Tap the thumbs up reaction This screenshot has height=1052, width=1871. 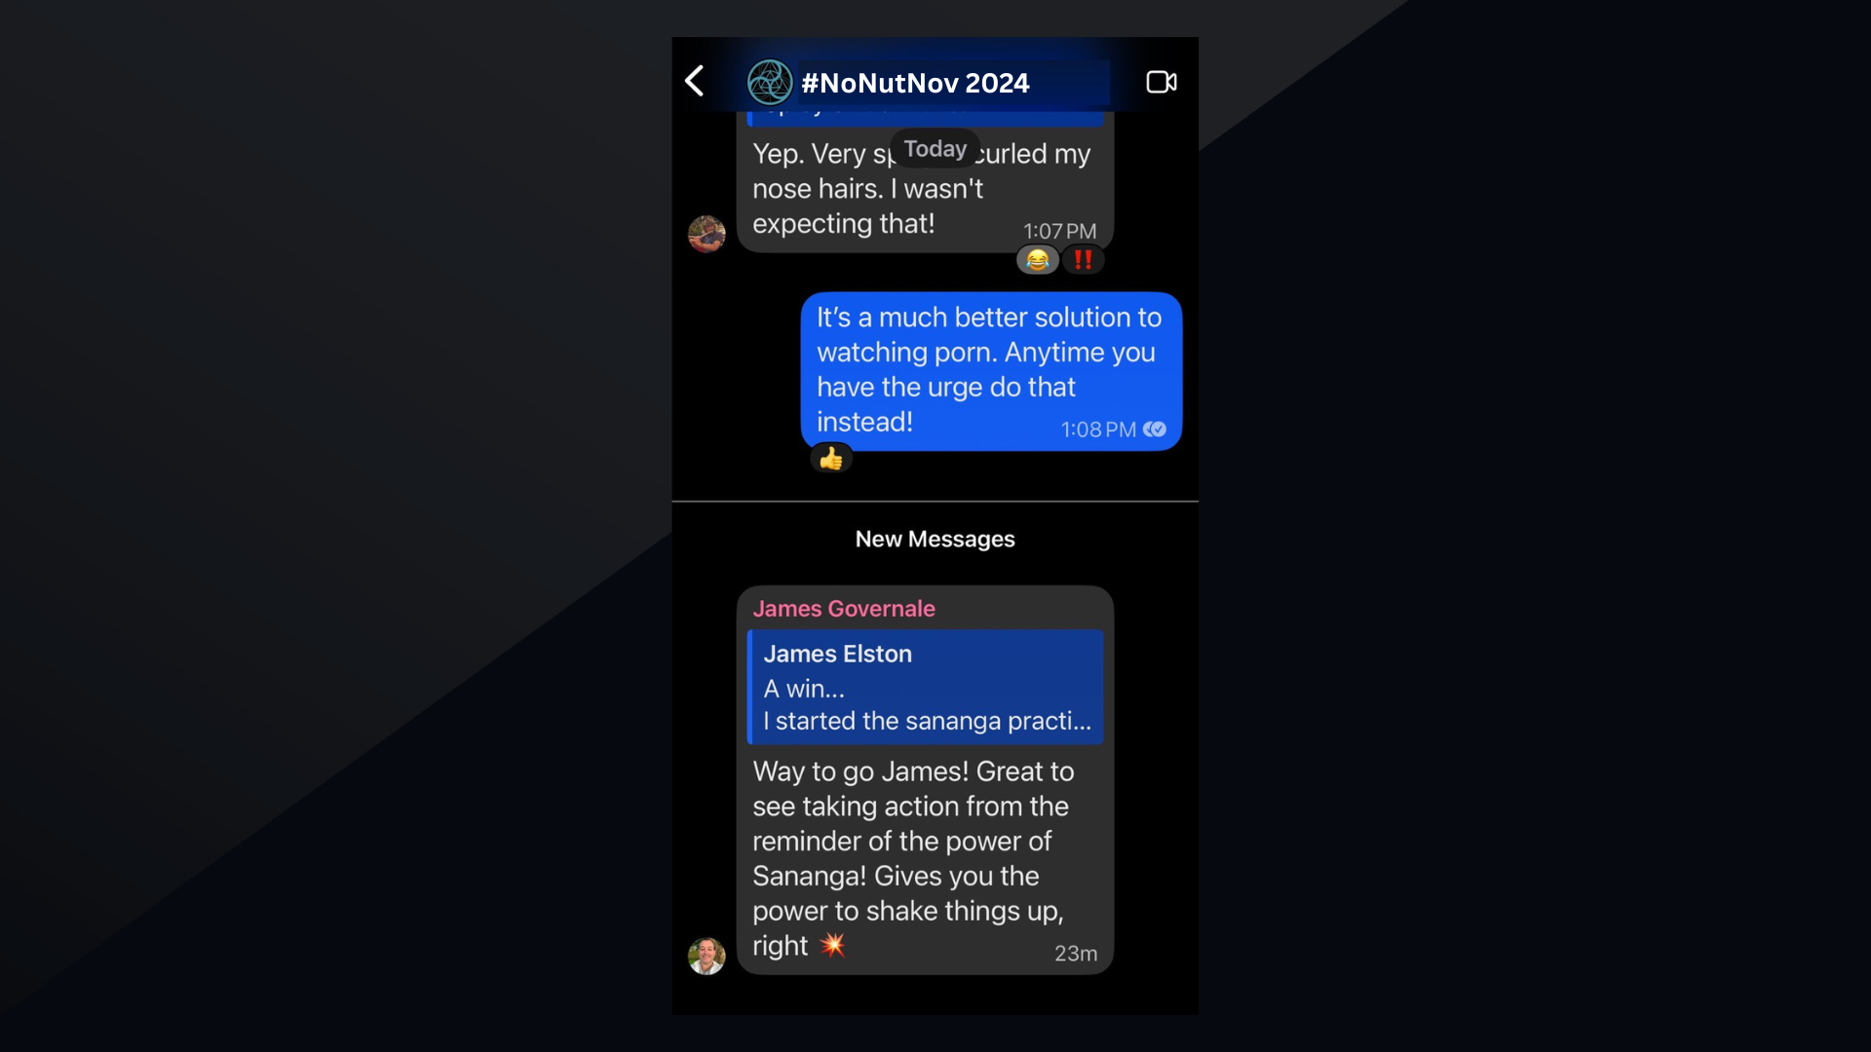[x=831, y=458]
